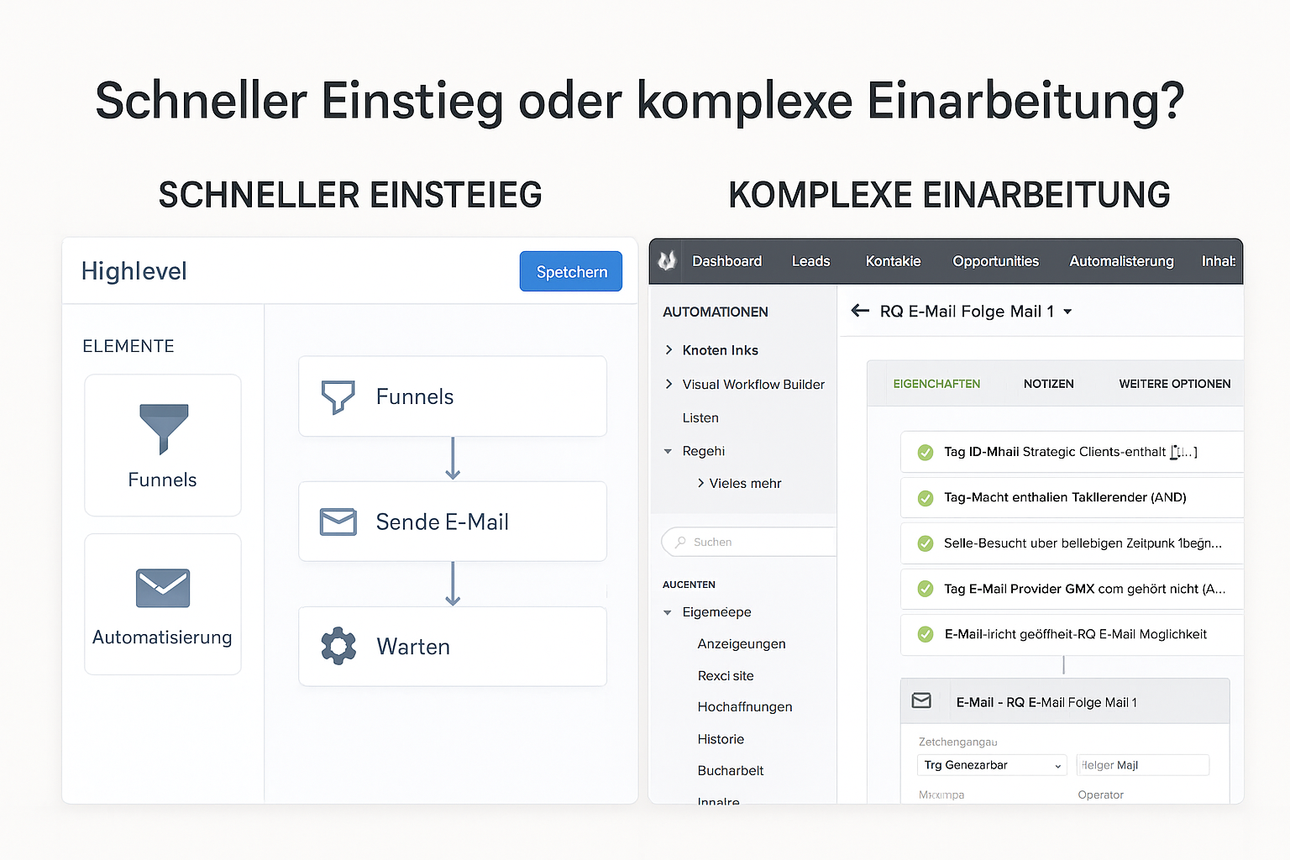Collapse the Regehi section triangle
Screen dimensions: 1290x860
(x=668, y=452)
